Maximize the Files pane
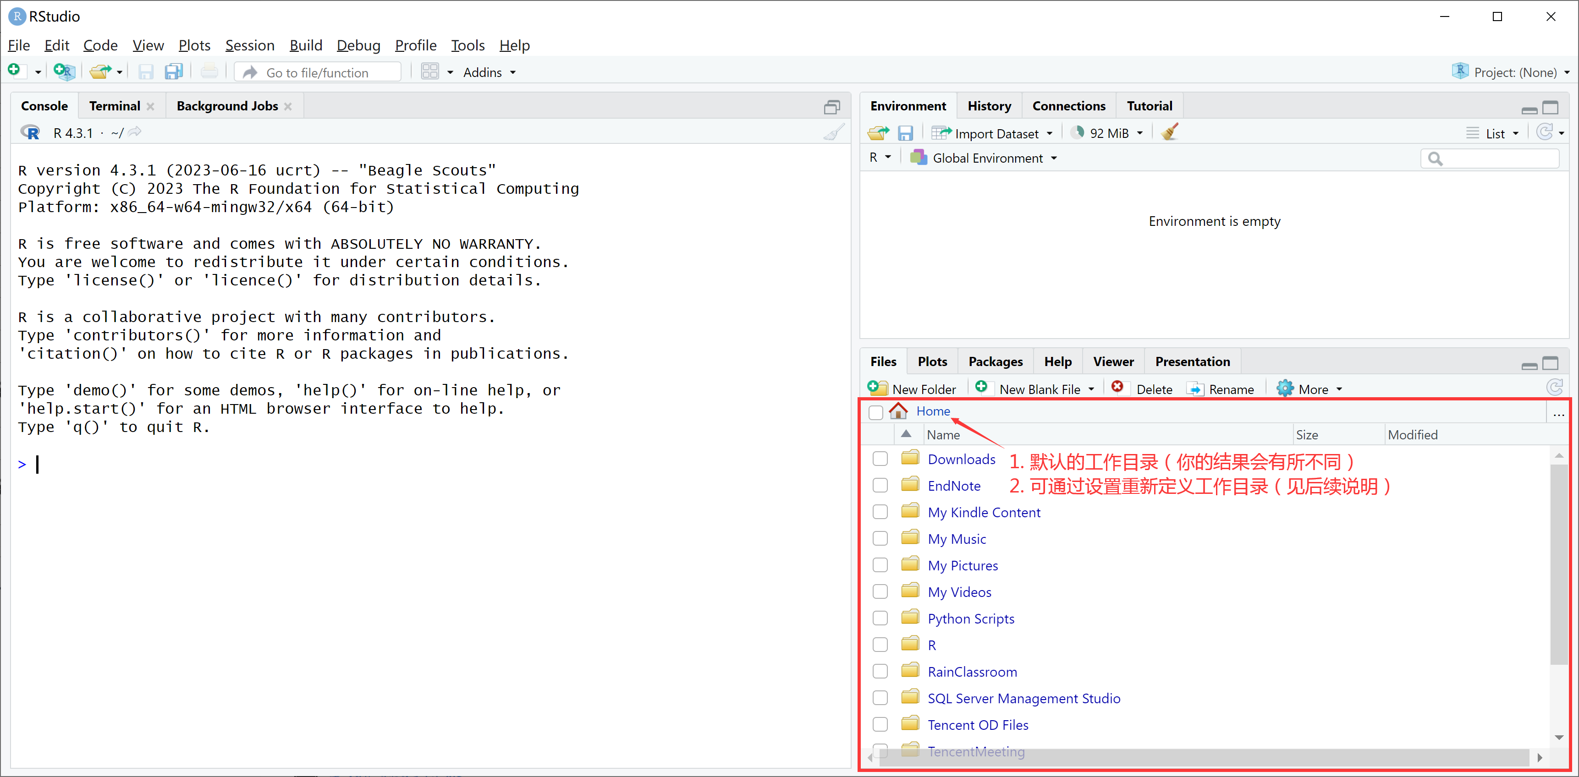Image resolution: width=1579 pixels, height=777 pixels. pos(1550,363)
